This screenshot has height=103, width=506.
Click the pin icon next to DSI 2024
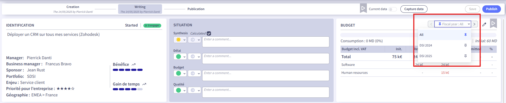[466, 45]
